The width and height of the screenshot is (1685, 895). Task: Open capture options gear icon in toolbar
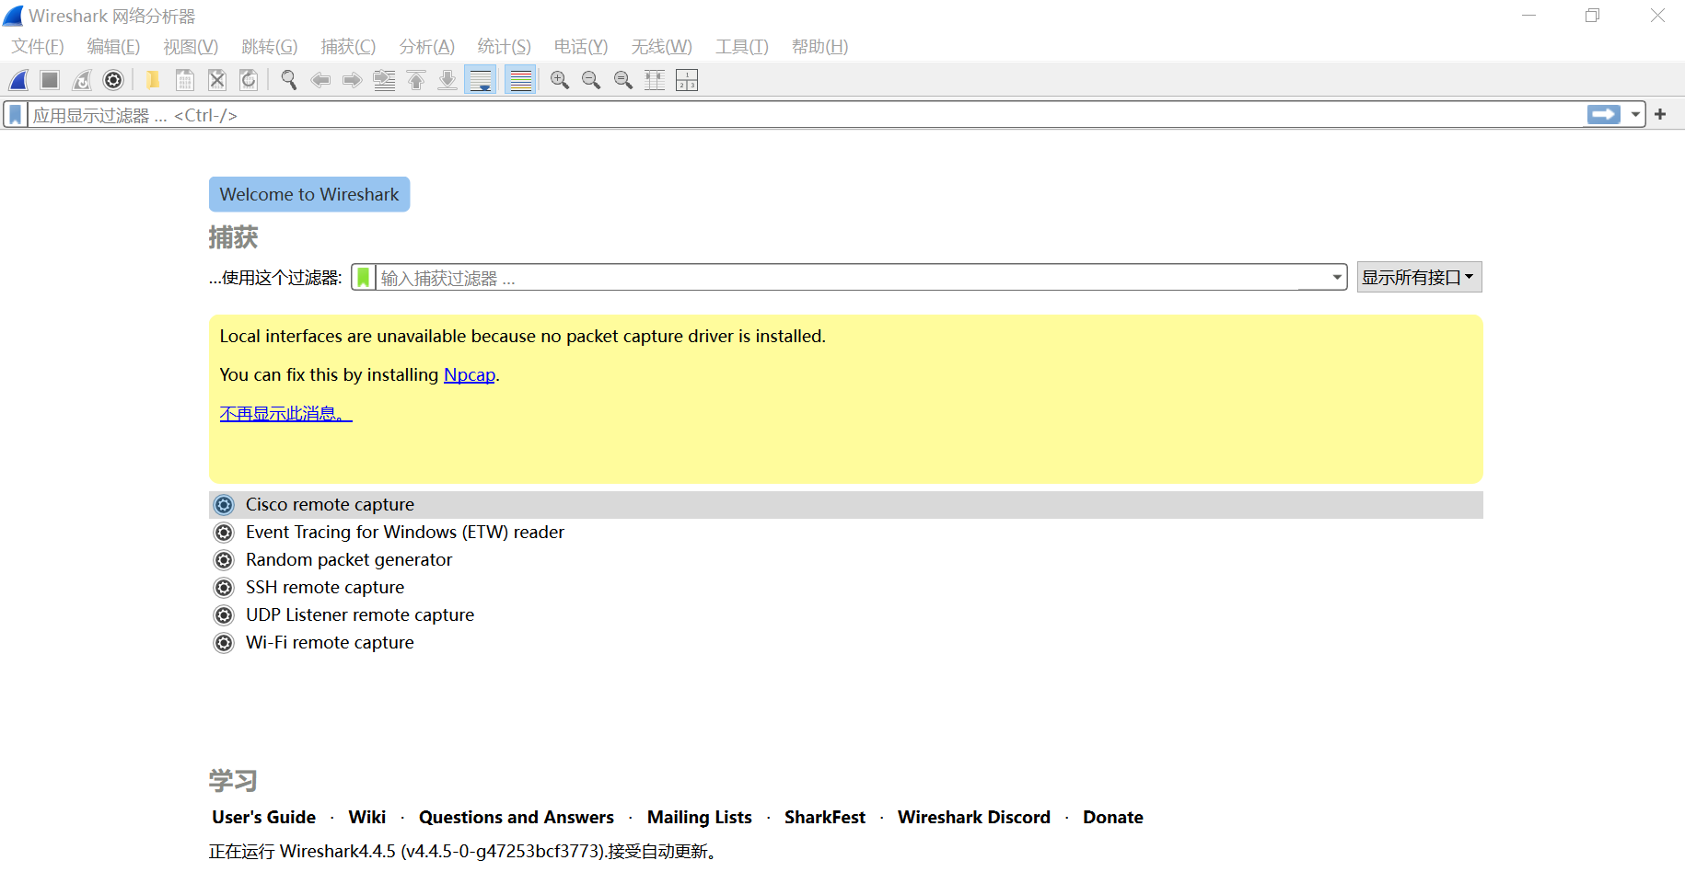[x=113, y=80]
